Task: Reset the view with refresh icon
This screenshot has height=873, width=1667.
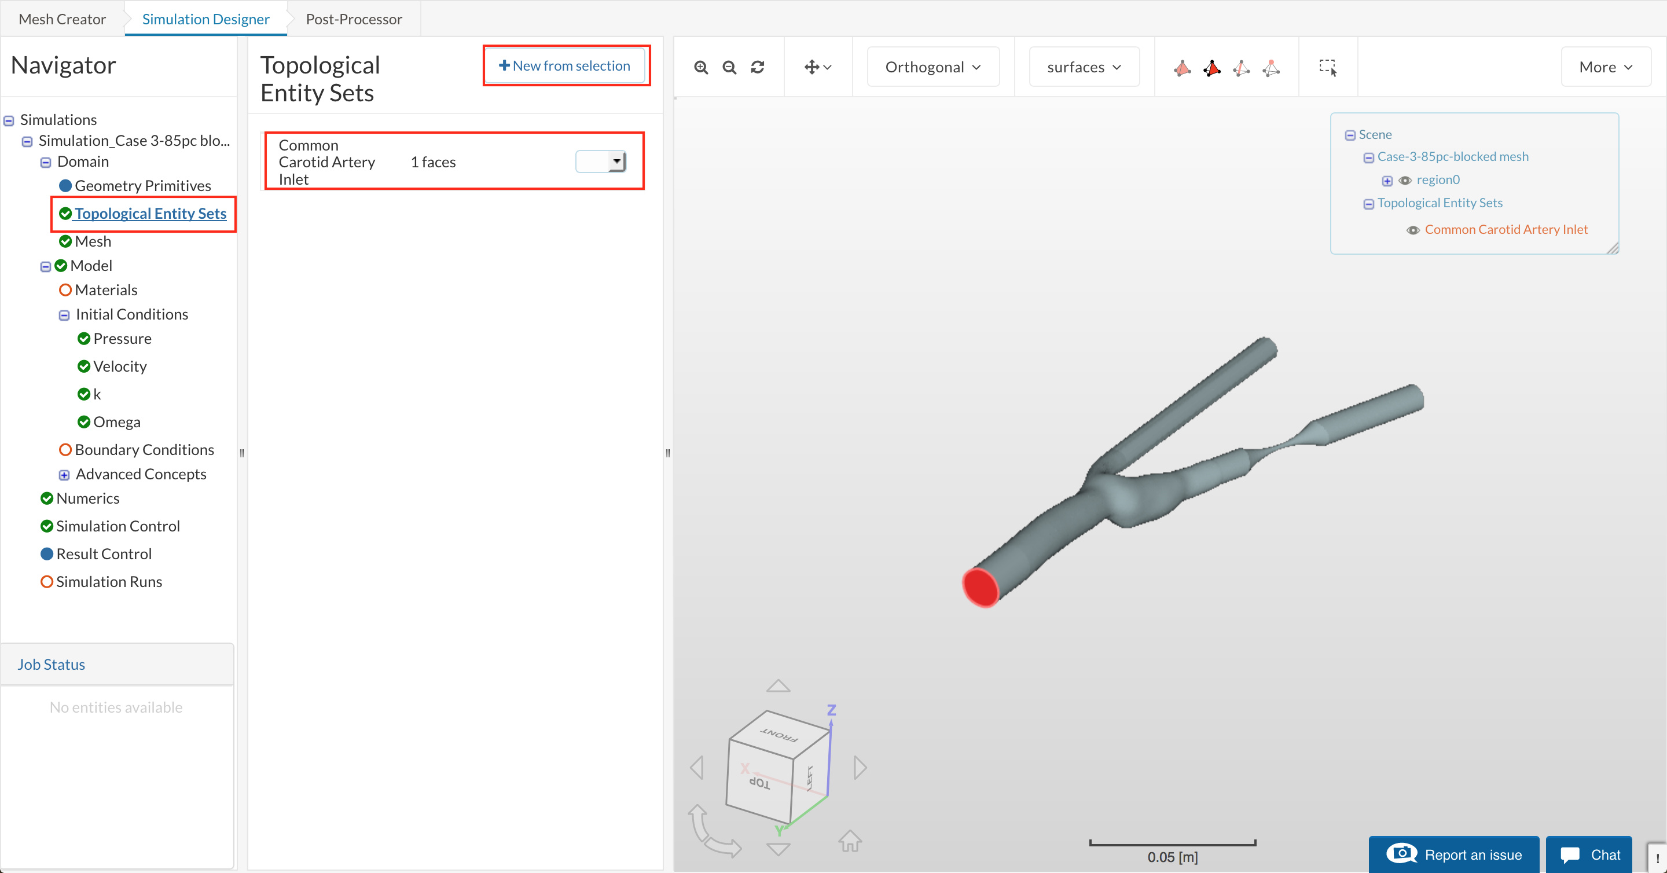Action: [757, 67]
